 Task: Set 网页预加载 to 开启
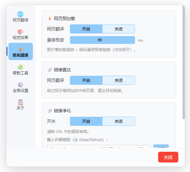coord(86,29)
